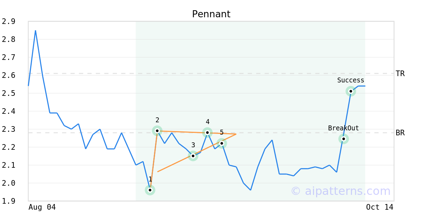The width and height of the screenshot is (422, 222).
Task: Open the aipatterns.com watermark link
Action: (x=340, y=191)
